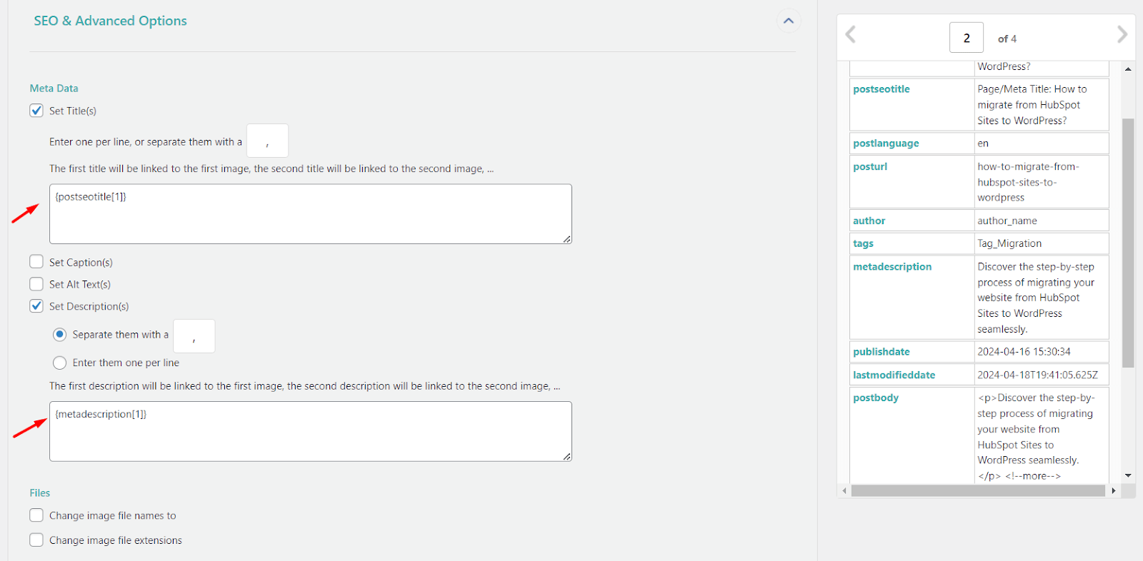
Task: Enable 'Change image file extensions' checkbox
Action: 36,540
